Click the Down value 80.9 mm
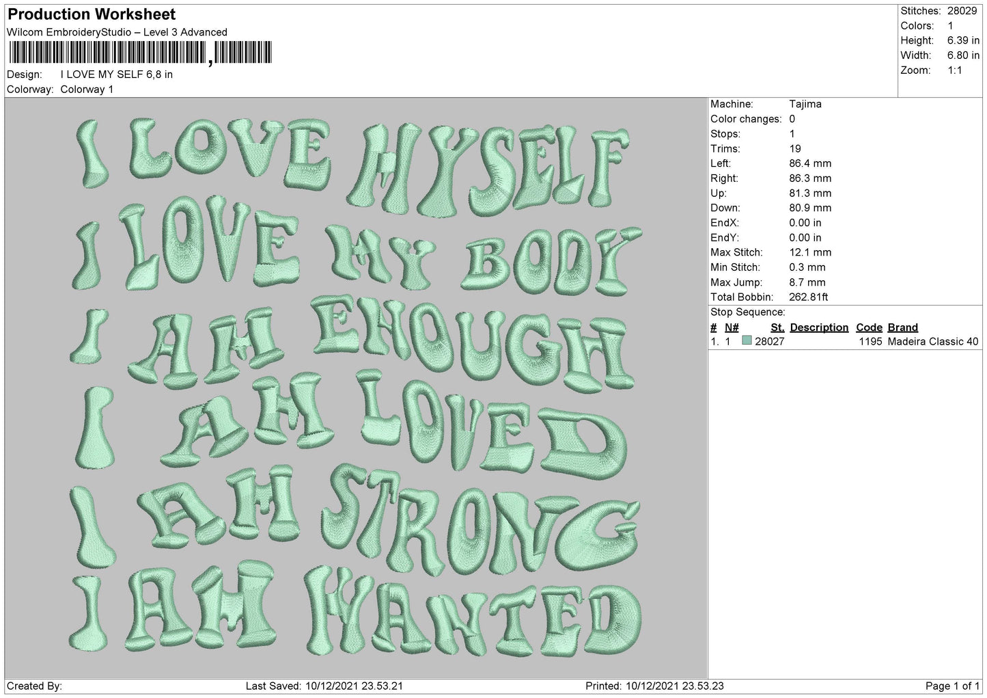 pos(811,208)
